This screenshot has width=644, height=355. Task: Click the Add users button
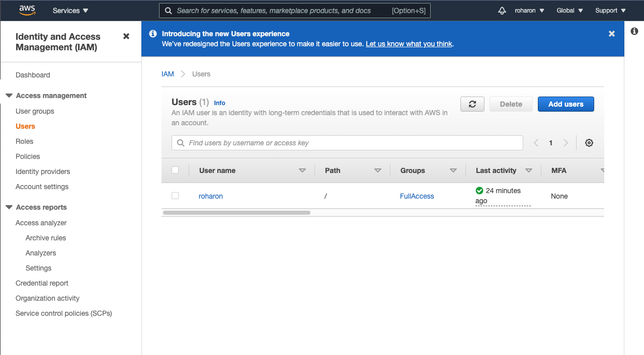click(x=566, y=104)
